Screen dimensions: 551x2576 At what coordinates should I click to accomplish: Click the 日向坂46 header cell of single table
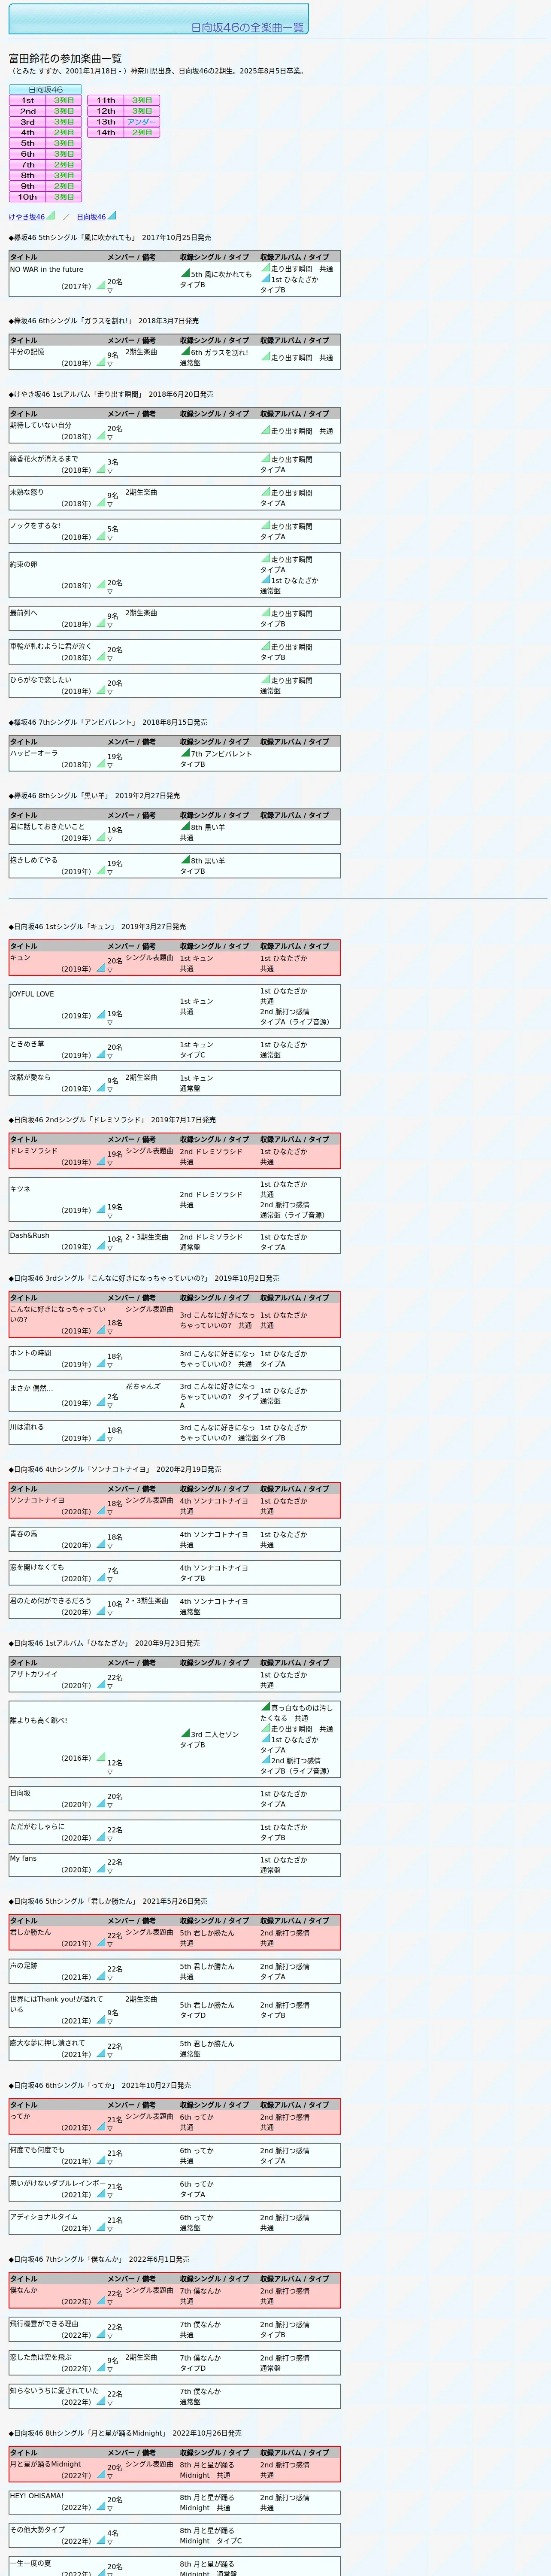(45, 90)
